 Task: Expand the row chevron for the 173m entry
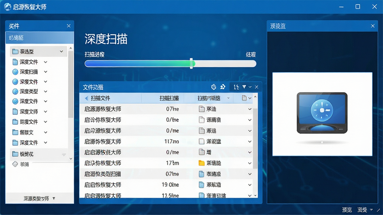click(x=249, y=163)
